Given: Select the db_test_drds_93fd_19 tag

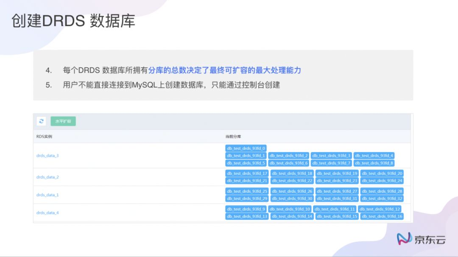Looking at the screenshot, I should coord(337,173).
